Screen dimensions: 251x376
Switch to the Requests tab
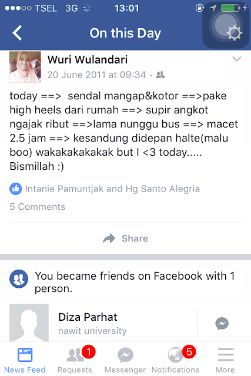pos(75,360)
